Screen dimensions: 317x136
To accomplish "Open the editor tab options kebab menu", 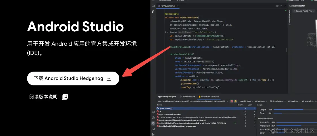I will coord(285,6).
